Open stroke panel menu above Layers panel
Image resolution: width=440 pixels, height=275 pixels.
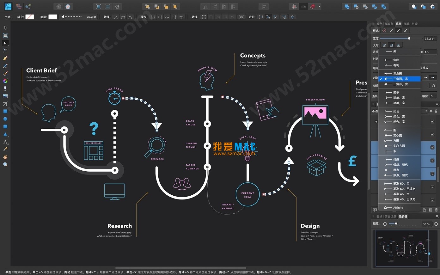[x=437, y=104]
